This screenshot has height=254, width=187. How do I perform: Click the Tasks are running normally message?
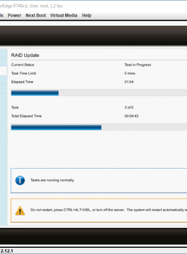click(x=53, y=180)
